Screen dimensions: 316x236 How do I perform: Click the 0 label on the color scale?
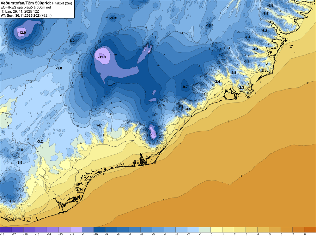pos(211,234)
